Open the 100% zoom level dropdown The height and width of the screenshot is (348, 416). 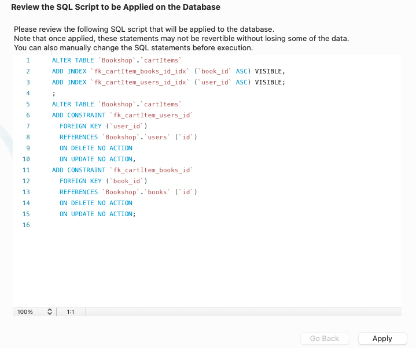[34, 312]
